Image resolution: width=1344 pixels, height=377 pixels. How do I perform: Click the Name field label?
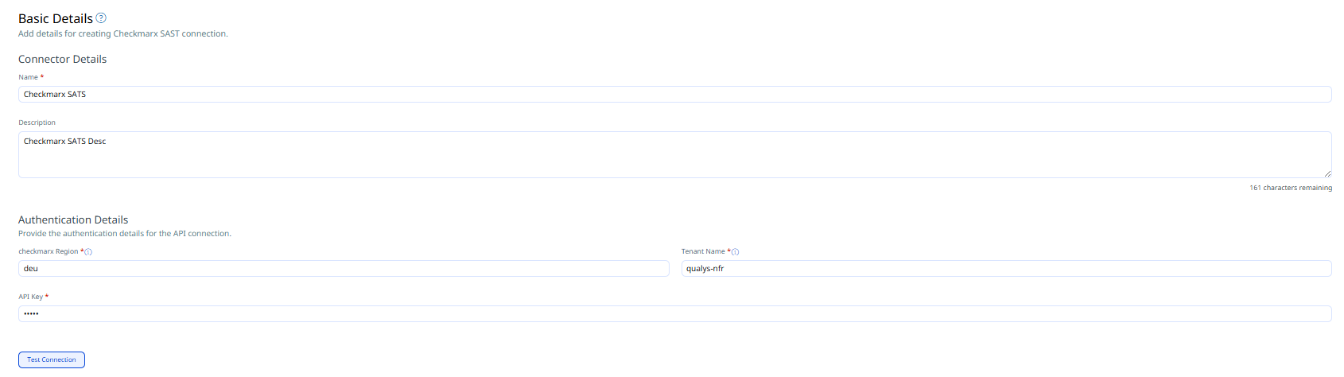[28, 77]
